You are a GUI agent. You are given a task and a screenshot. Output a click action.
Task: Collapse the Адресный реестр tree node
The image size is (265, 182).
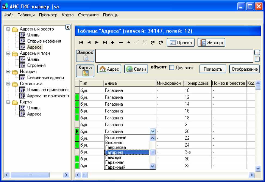(8, 29)
